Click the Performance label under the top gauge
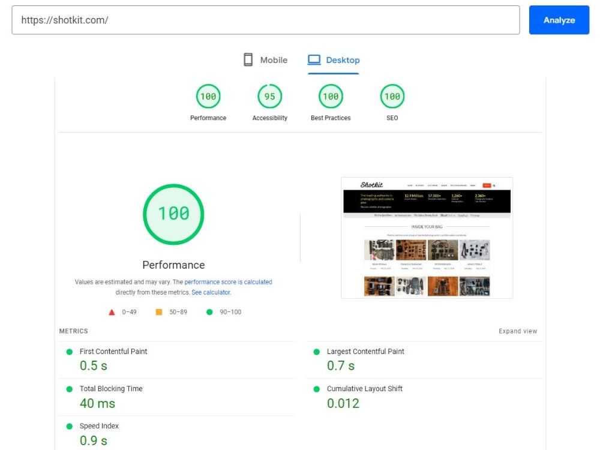Screen dimensions: 600x450 (208, 118)
